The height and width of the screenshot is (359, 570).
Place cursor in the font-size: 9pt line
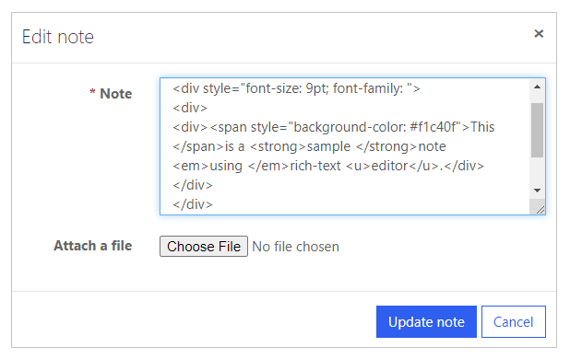(x=296, y=88)
